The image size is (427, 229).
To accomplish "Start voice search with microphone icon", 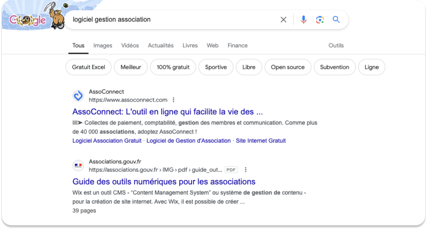I will pyautogui.click(x=303, y=20).
